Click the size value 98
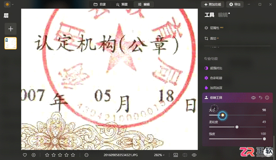Viewport: 276px width, 160px height. click(x=264, y=110)
